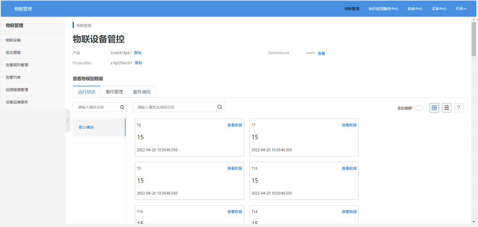Switch to list view icon

[446, 108]
